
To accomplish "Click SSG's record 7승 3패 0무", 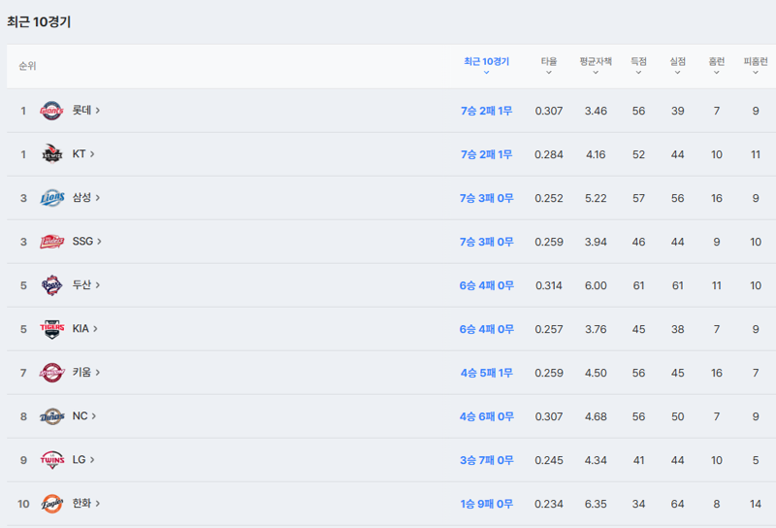I will click(x=487, y=242).
